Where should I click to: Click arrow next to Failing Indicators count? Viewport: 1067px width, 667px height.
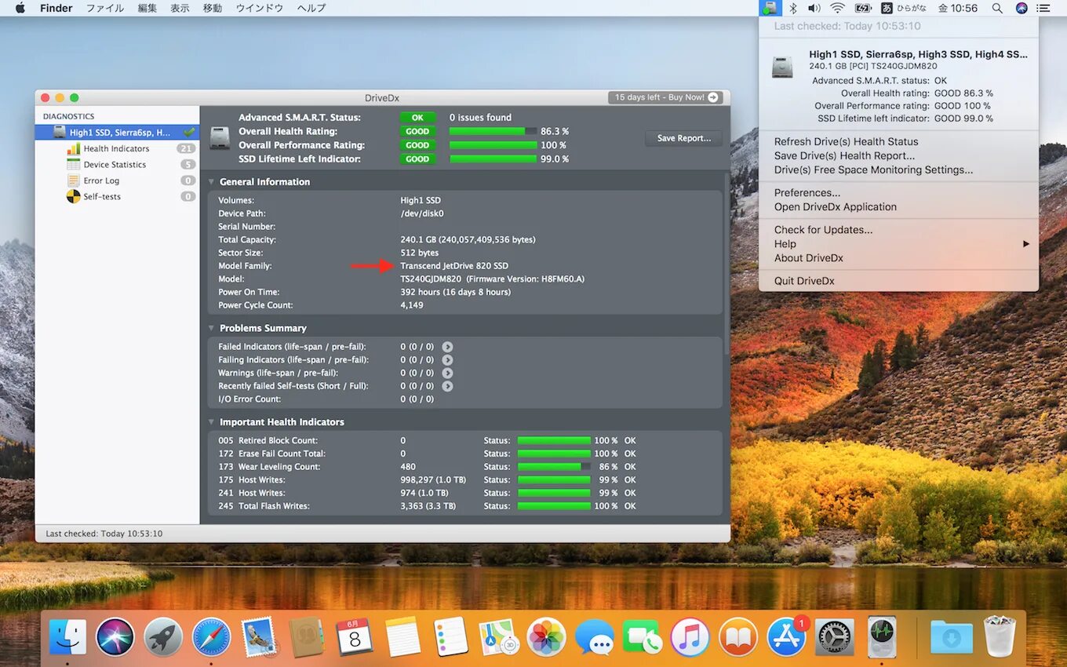pyautogui.click(x=447, y=360)
